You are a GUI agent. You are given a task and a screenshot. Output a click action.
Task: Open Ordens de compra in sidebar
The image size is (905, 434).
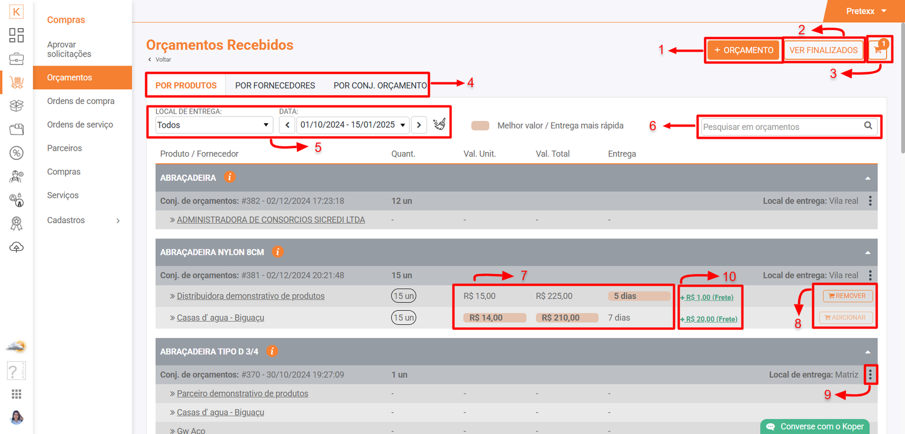click(81, 101)
